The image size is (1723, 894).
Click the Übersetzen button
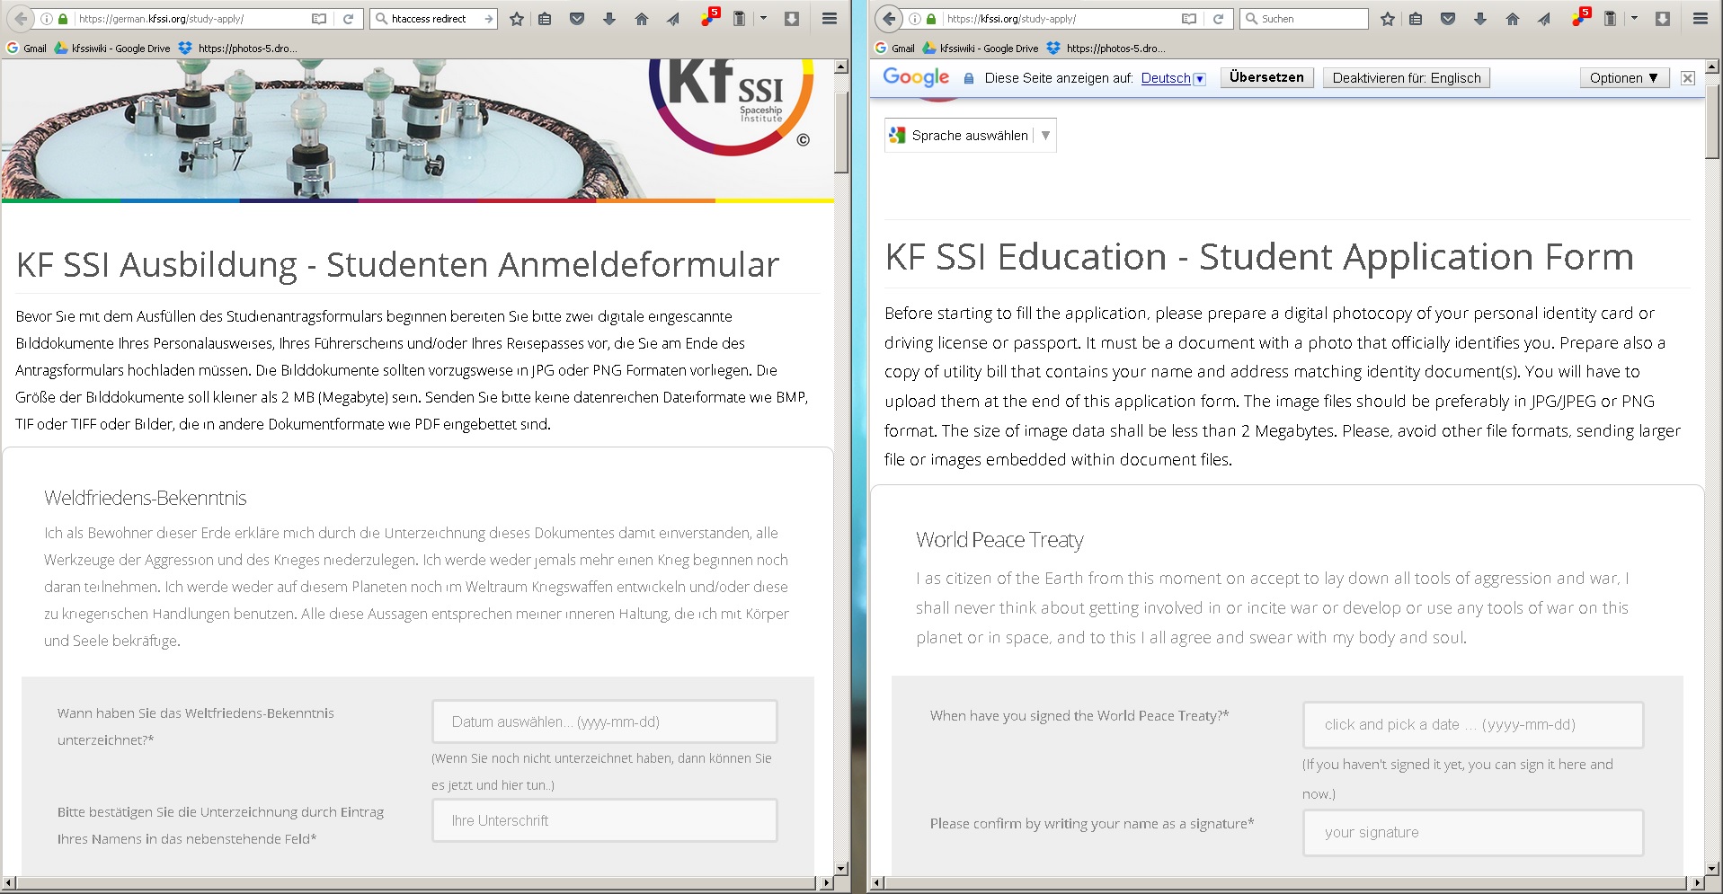click(x=1266, y=77)
